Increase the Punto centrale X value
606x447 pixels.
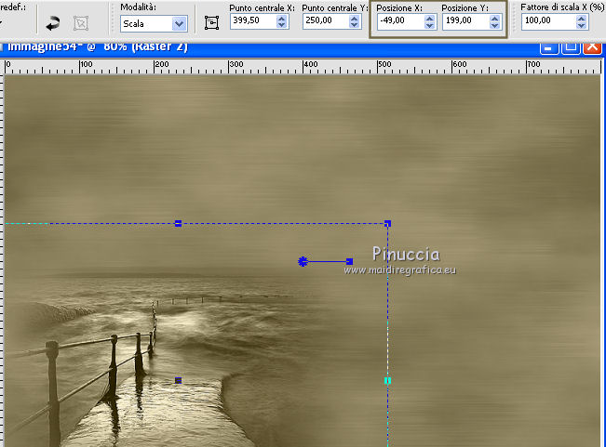pos(282,19)
